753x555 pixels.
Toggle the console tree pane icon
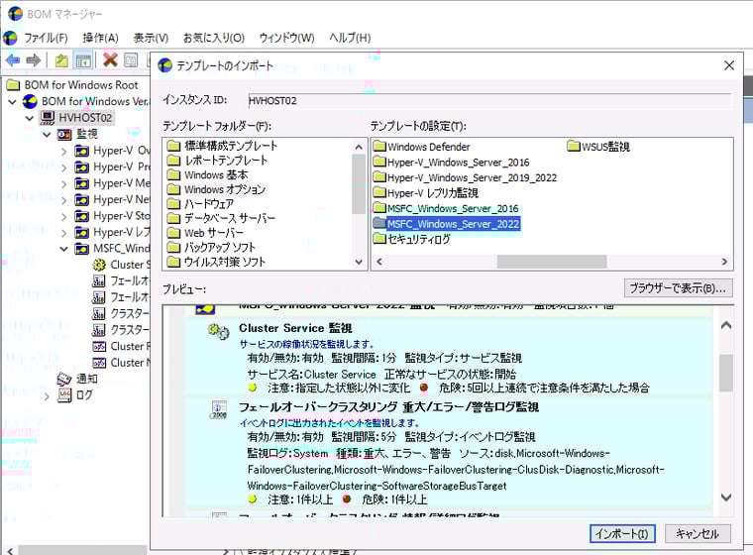click(x=83, y=60)
